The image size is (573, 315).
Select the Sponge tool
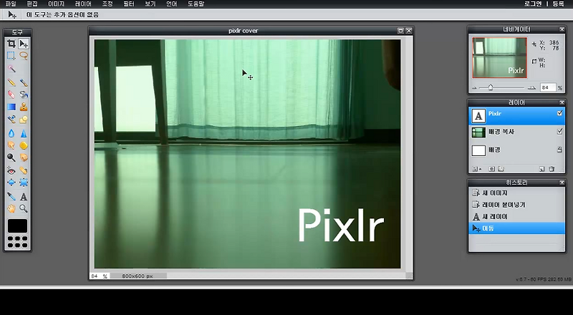tap(24, 145)
